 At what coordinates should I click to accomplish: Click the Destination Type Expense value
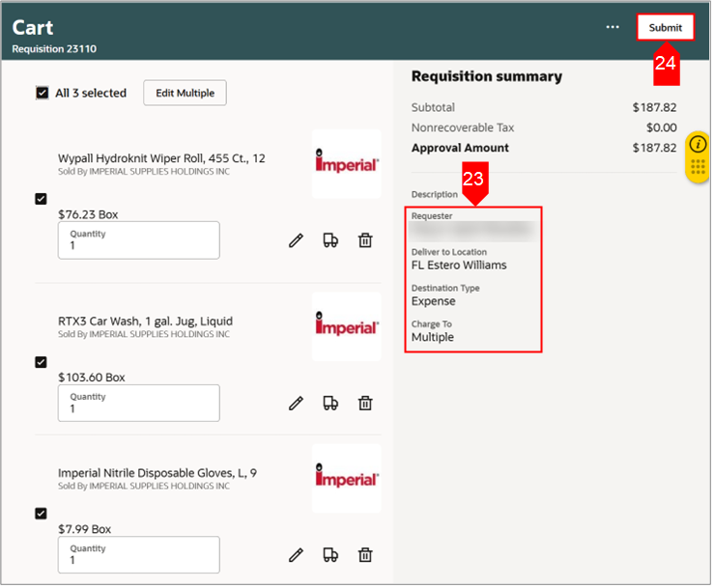point(435,302)
